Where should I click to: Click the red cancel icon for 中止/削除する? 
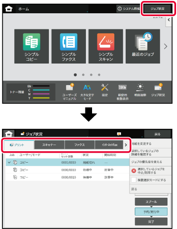(x=134, y=171)
